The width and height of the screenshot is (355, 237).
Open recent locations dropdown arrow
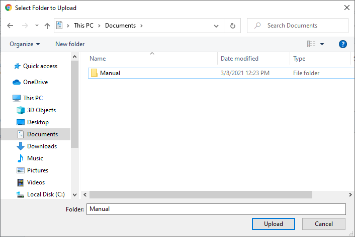tap(37, 26)
